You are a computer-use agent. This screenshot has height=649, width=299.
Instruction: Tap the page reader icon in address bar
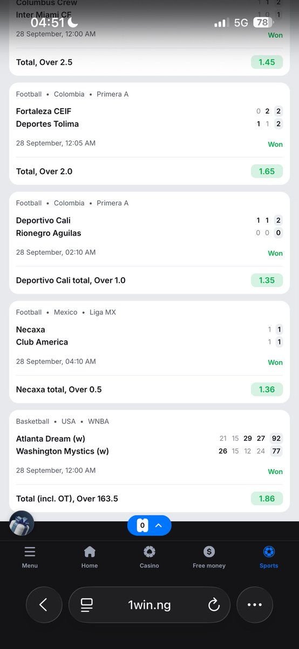(86, 605)
